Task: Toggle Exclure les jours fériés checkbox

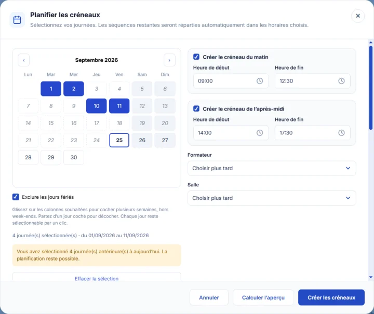Action: [x=16, y=197]
